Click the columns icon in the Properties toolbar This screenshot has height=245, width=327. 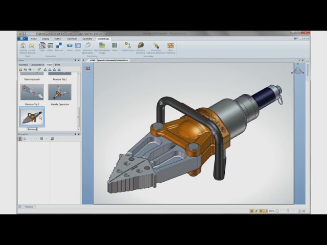(41, 139)
